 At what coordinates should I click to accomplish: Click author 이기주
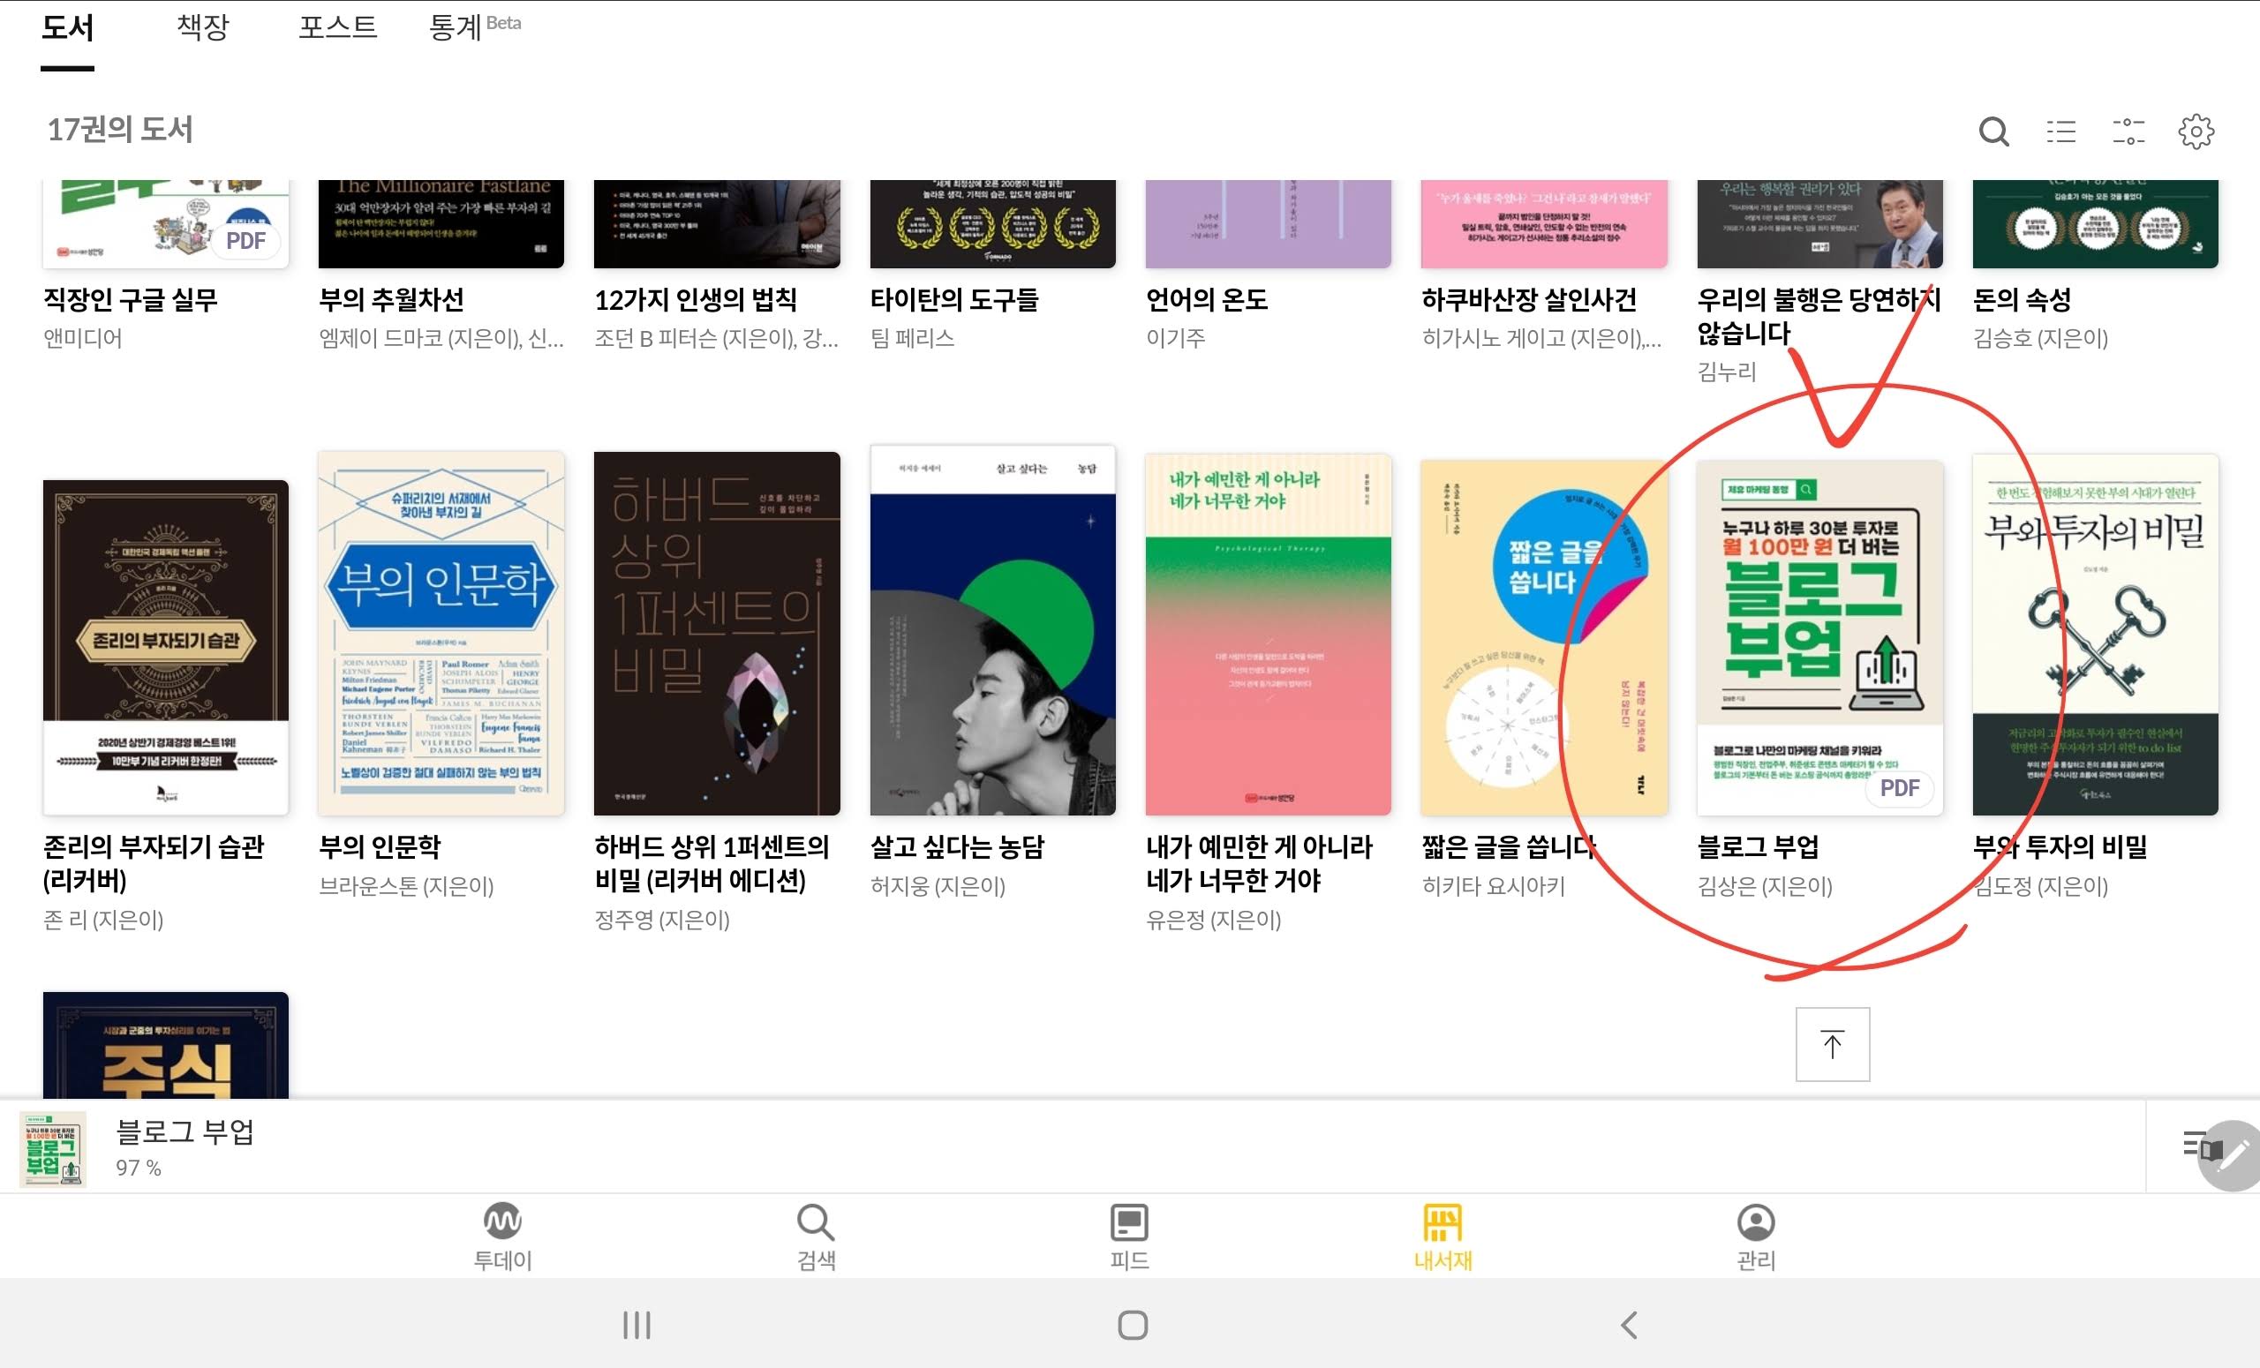coord(1175,338)
